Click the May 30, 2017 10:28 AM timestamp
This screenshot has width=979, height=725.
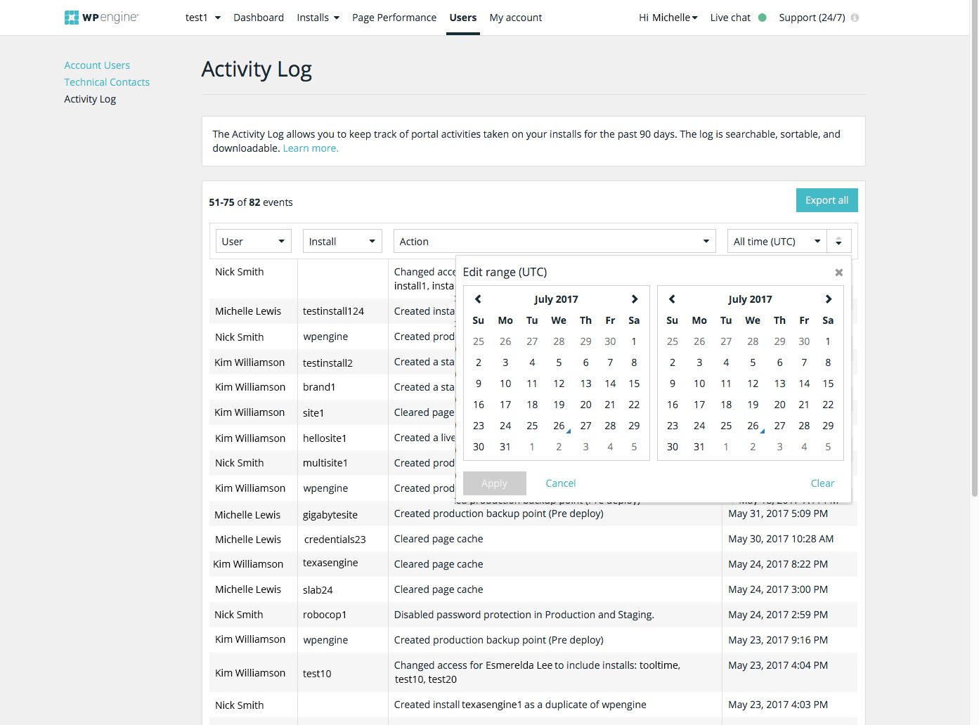pos(781,539)
